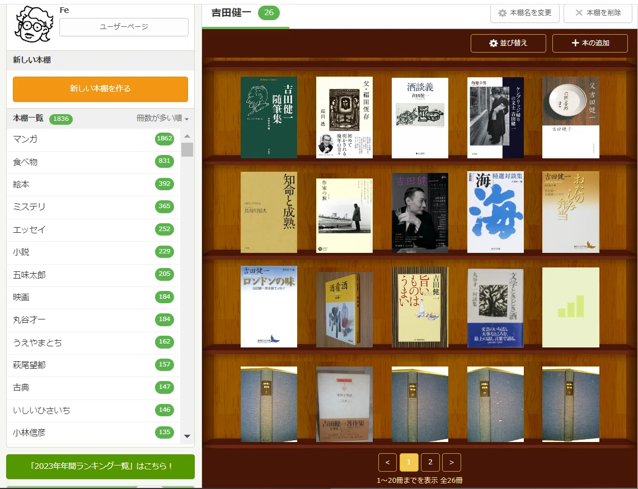This screenshot has width=638, height=489.
Task: Open the いしいひさいち bookshelf row
Action: tap(93, 410)
